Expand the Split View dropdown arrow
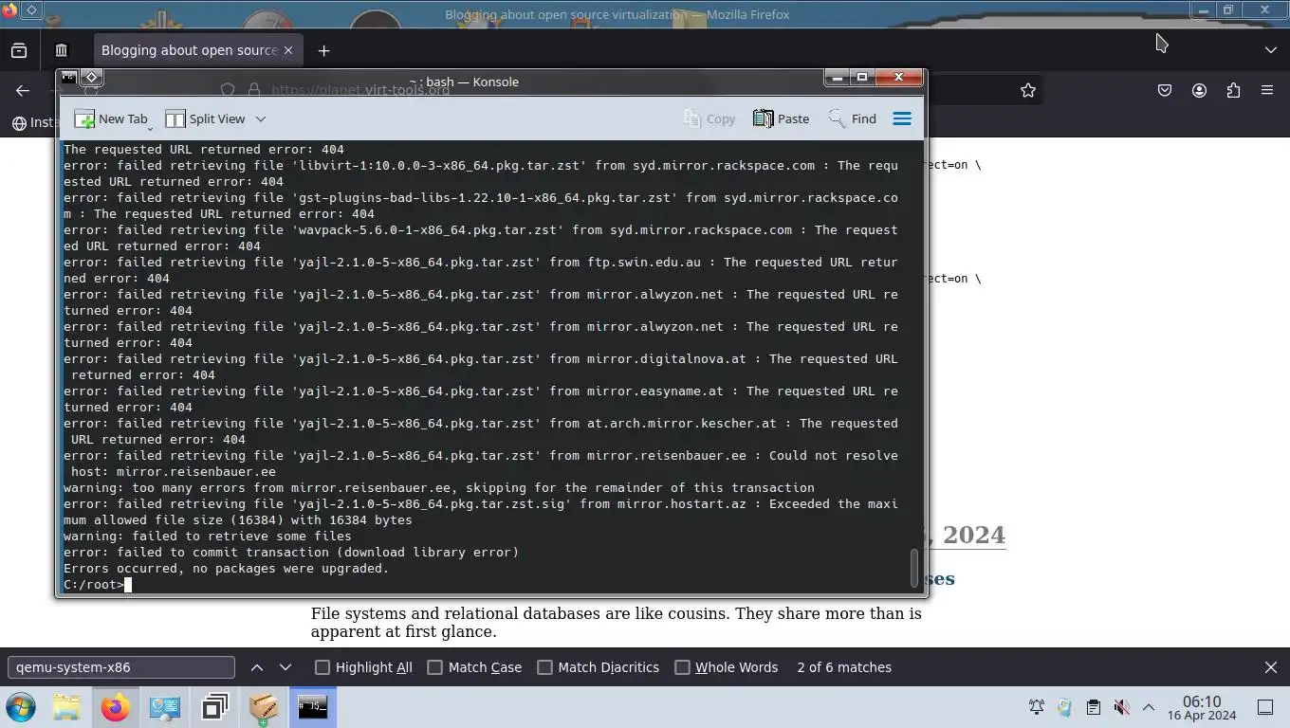The width and height of the screenshot is (1290, 728). click(261, 118)
